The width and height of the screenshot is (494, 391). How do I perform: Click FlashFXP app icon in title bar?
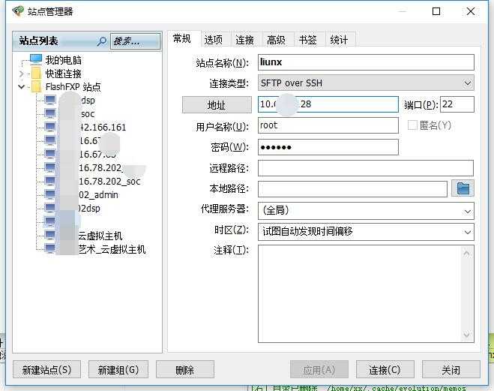click(18, 11)
